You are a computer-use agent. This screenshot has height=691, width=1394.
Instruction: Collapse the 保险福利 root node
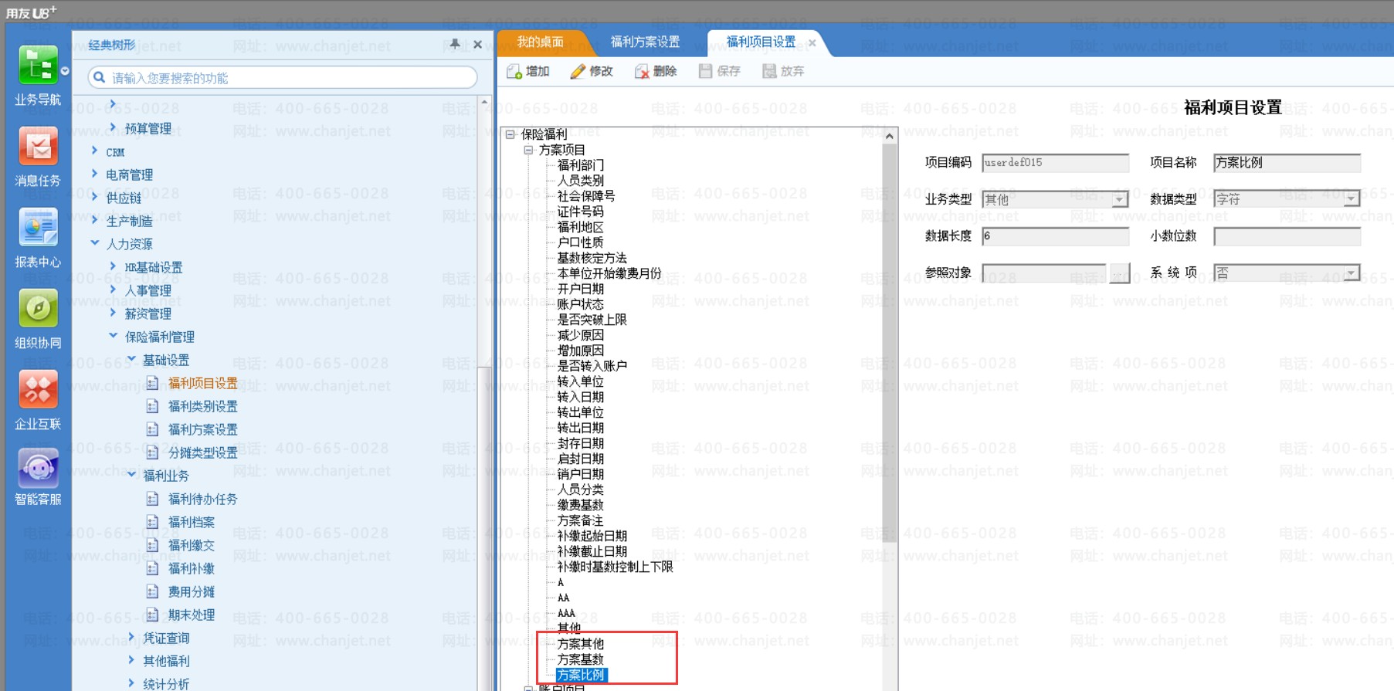click(x=510, y=134)
